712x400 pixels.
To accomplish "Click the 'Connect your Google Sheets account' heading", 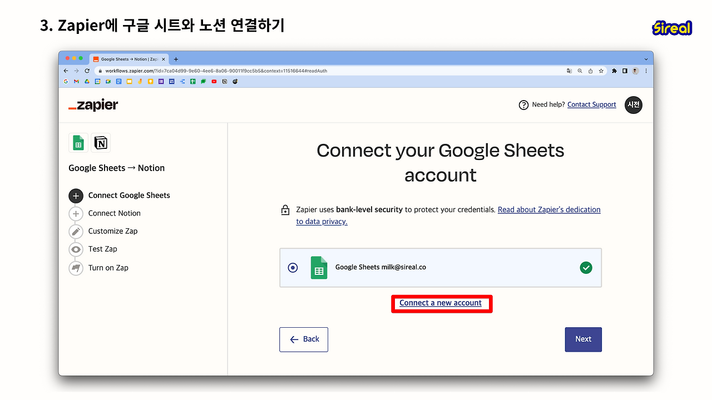I will 441,163.
